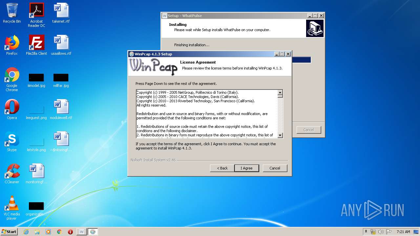Select leeguest.png file on desktop
The width and height of the screenshot is (420, 236).
36,112
